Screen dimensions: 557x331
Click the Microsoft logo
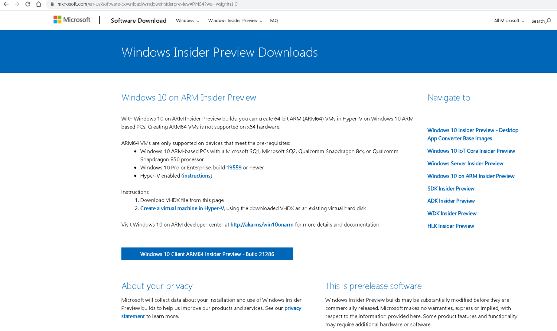[72, 20]
